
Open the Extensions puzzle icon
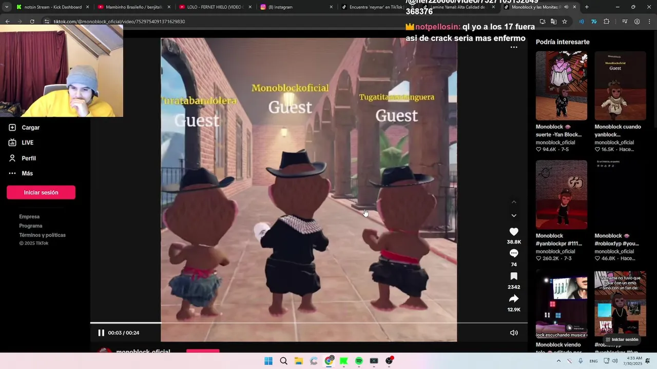point(607,22)
